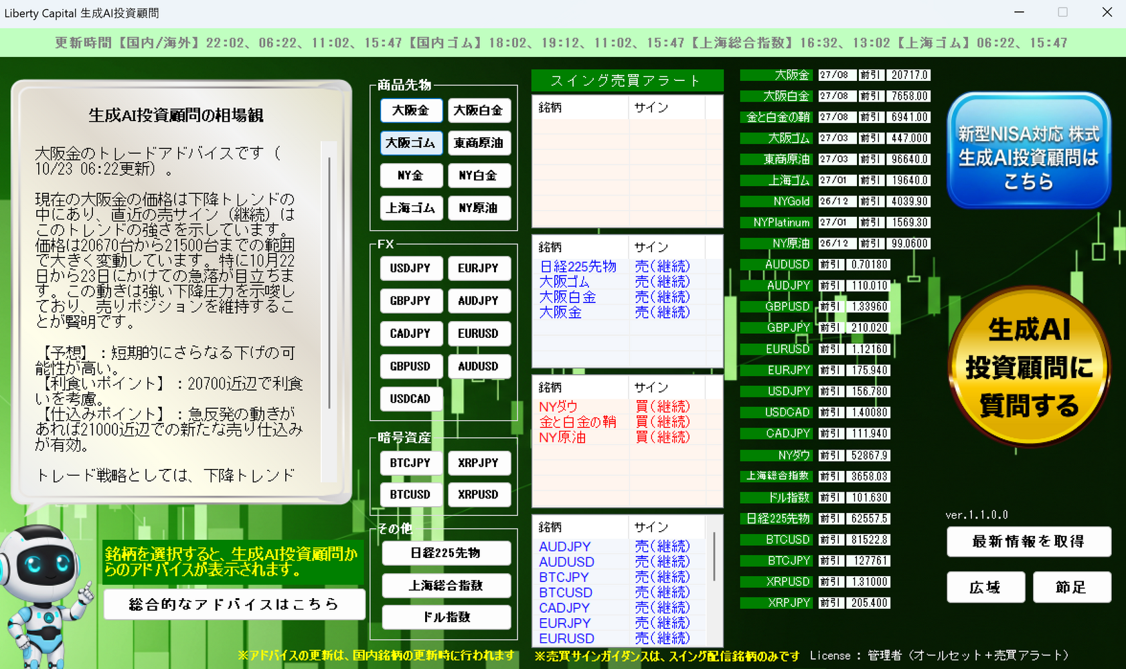Click the AUDJPY row in signal list

tap(620, 547)
